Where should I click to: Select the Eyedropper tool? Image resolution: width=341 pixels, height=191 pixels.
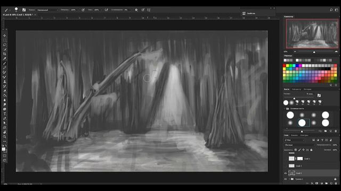tap(5, 59)
